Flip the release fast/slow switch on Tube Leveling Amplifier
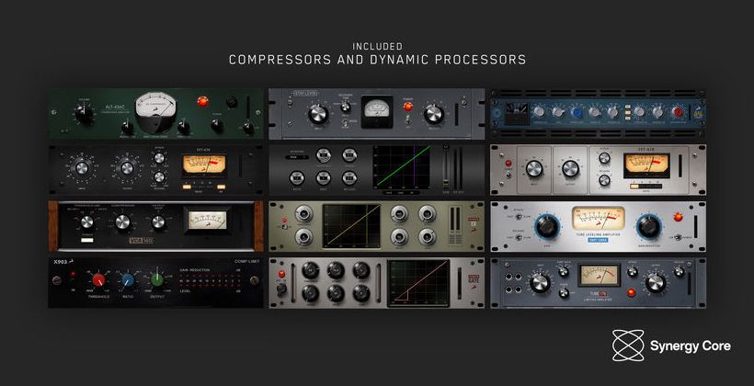754x386 pixels. (519, 236)
